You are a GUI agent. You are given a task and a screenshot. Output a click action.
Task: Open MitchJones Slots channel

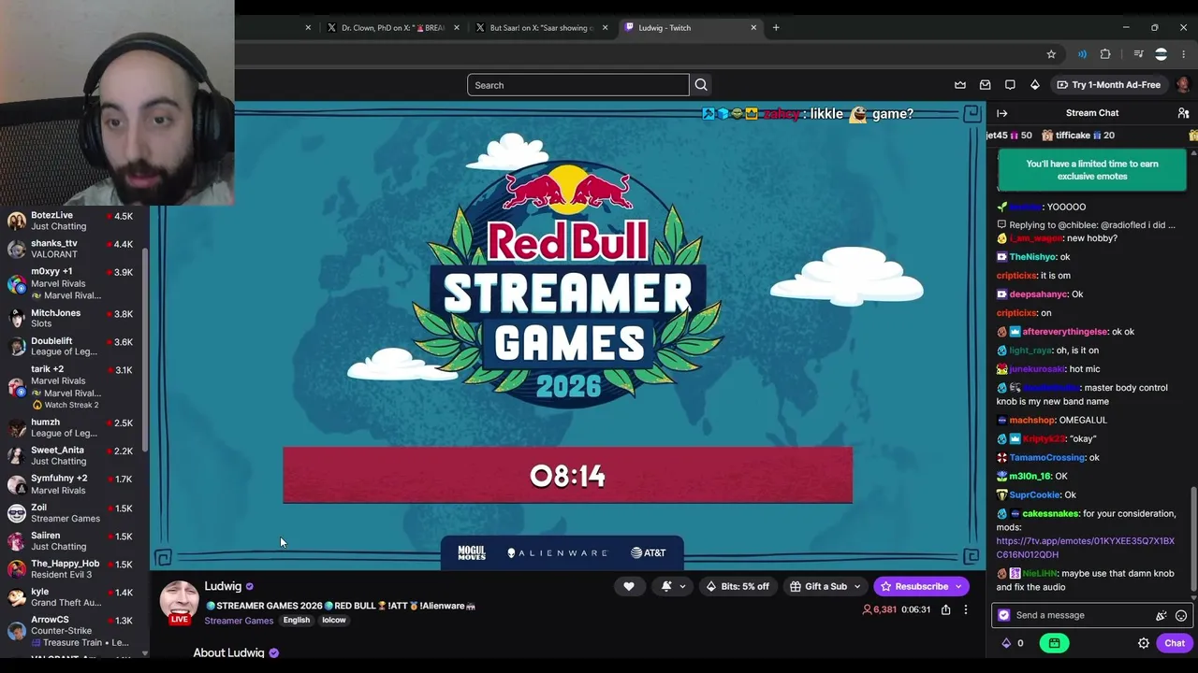click(73, 318)
